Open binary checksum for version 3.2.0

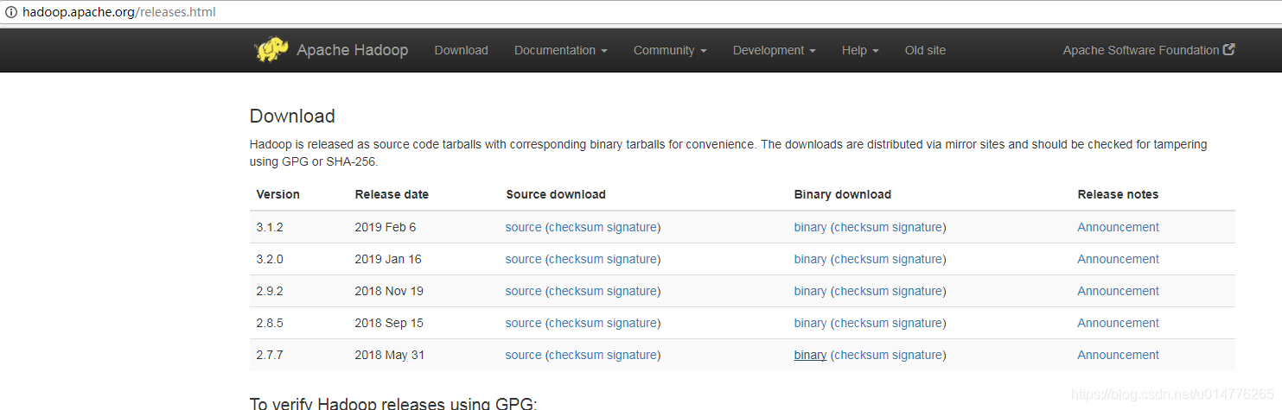pos(862,259)
